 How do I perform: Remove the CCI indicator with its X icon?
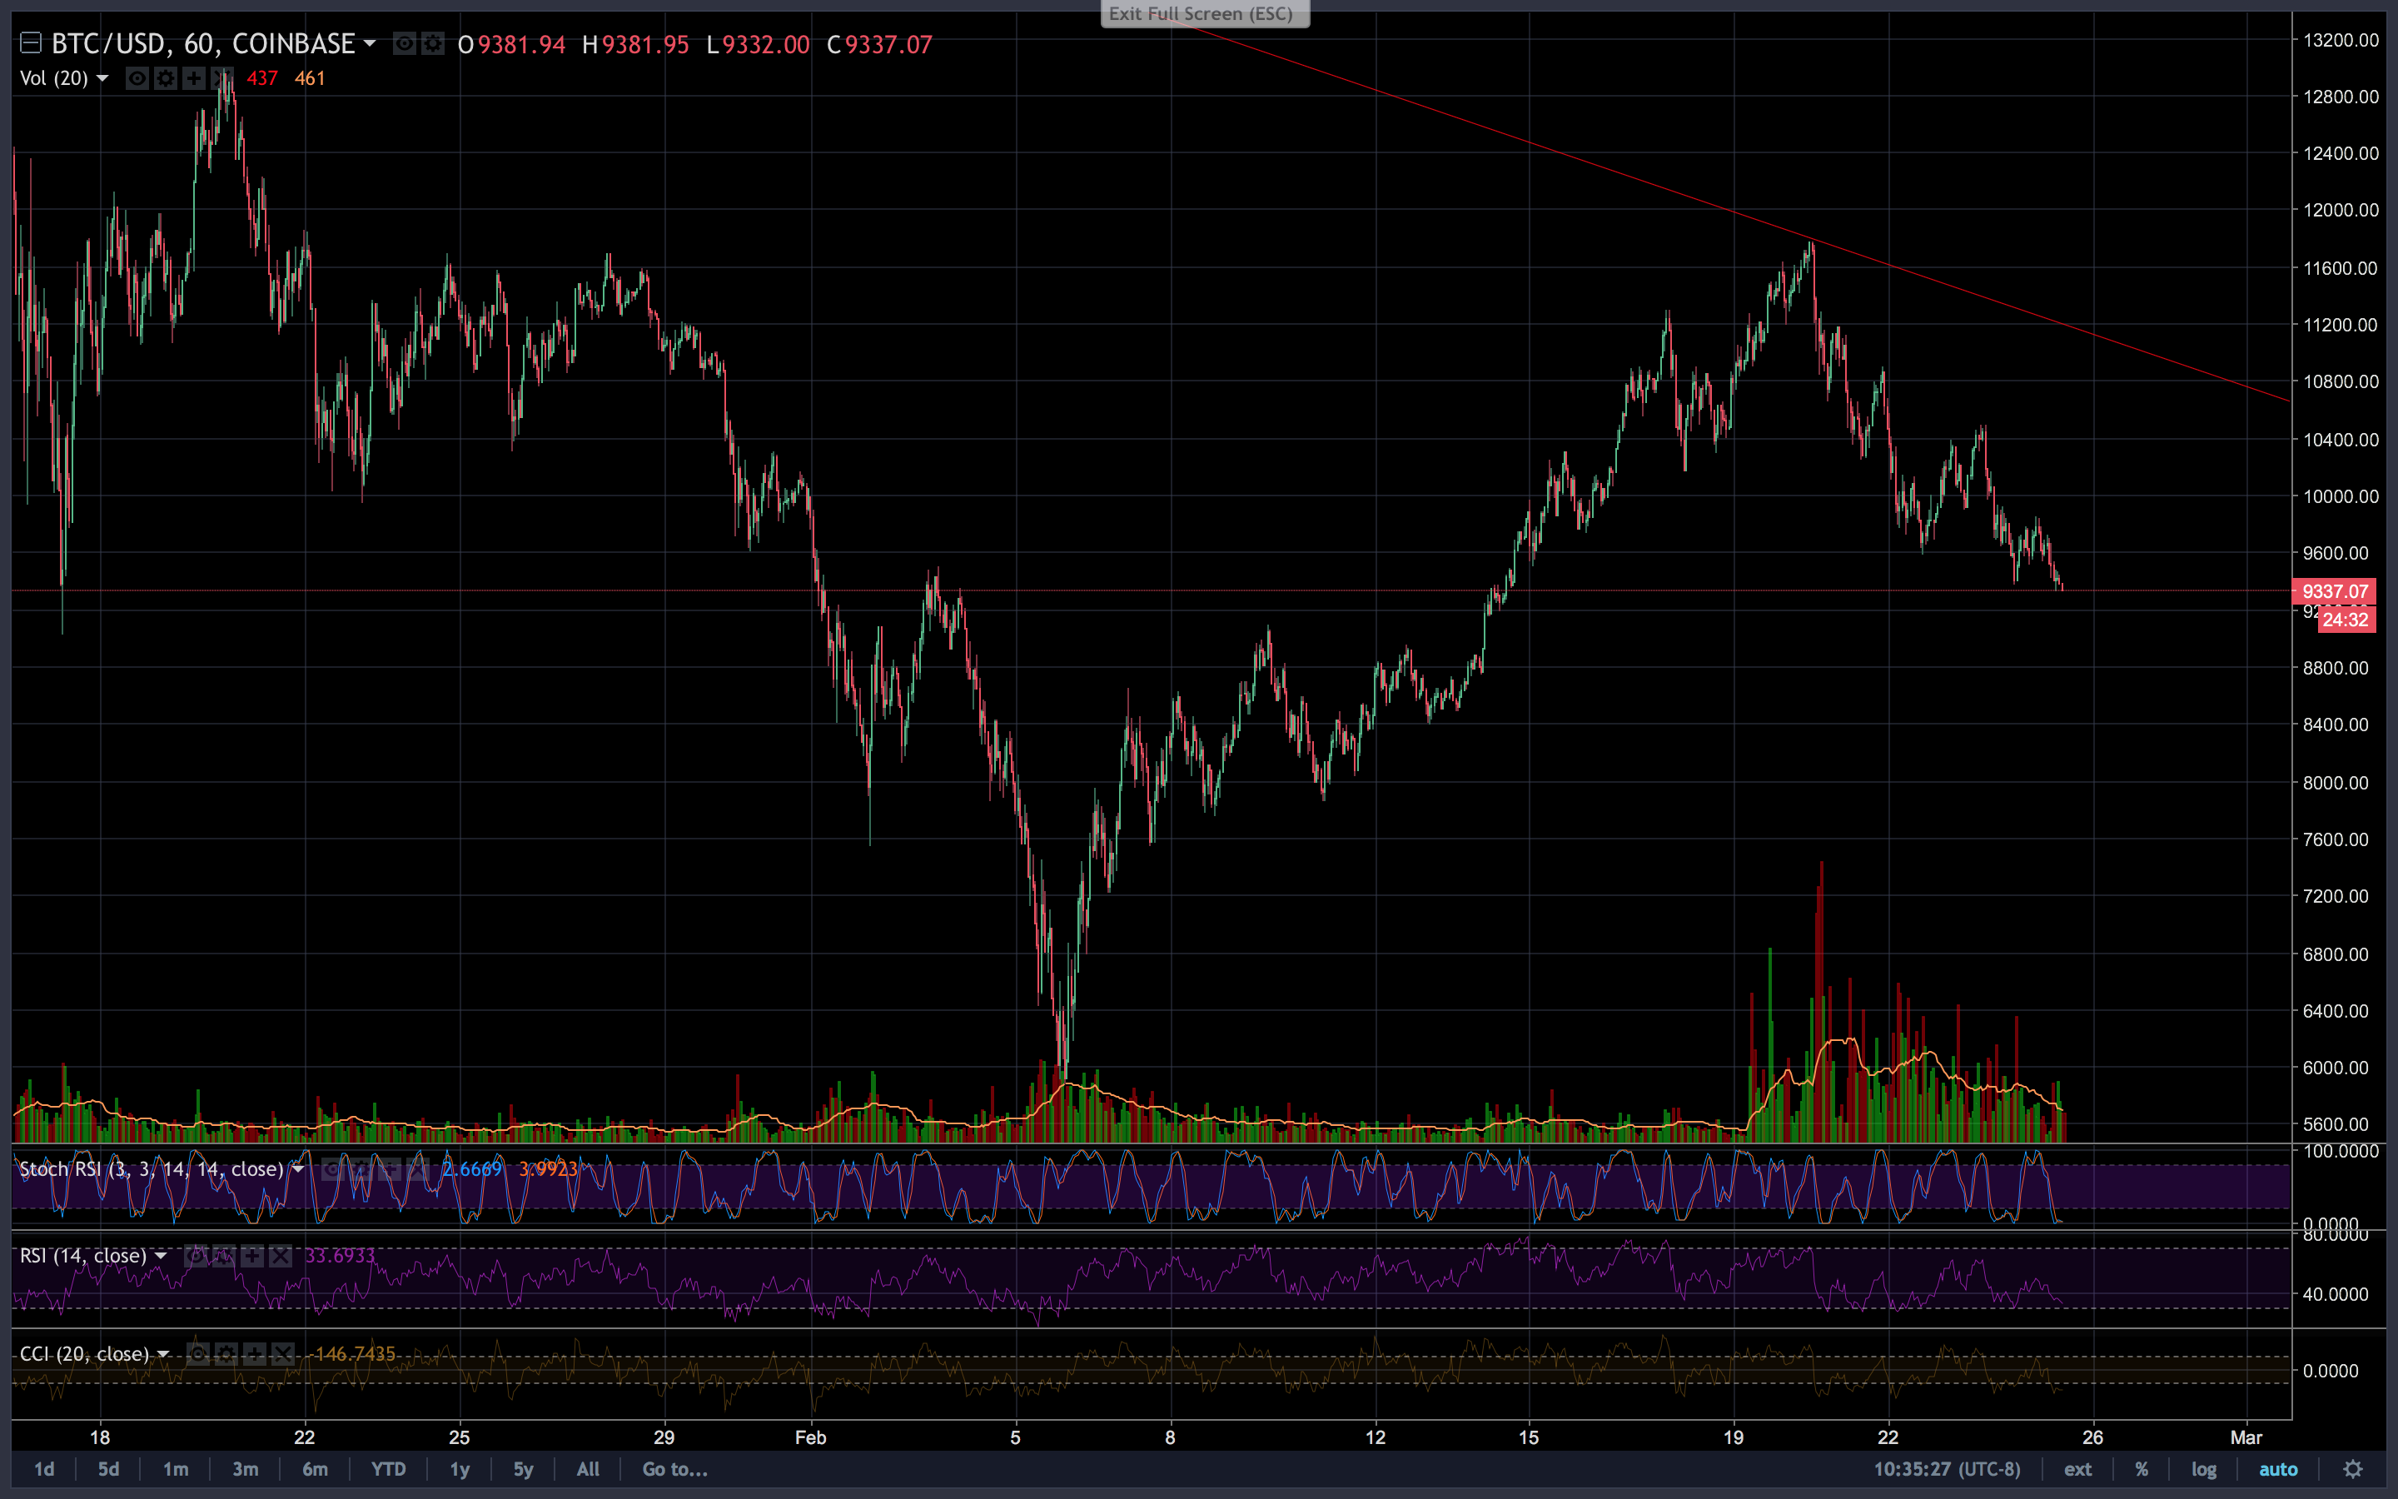[x=283, y=1354]
